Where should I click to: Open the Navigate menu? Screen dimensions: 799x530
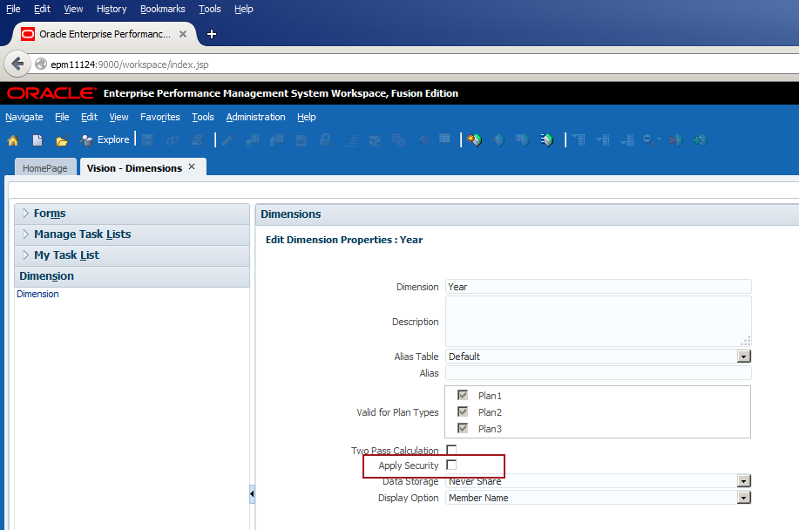click(x=24, y=117)
